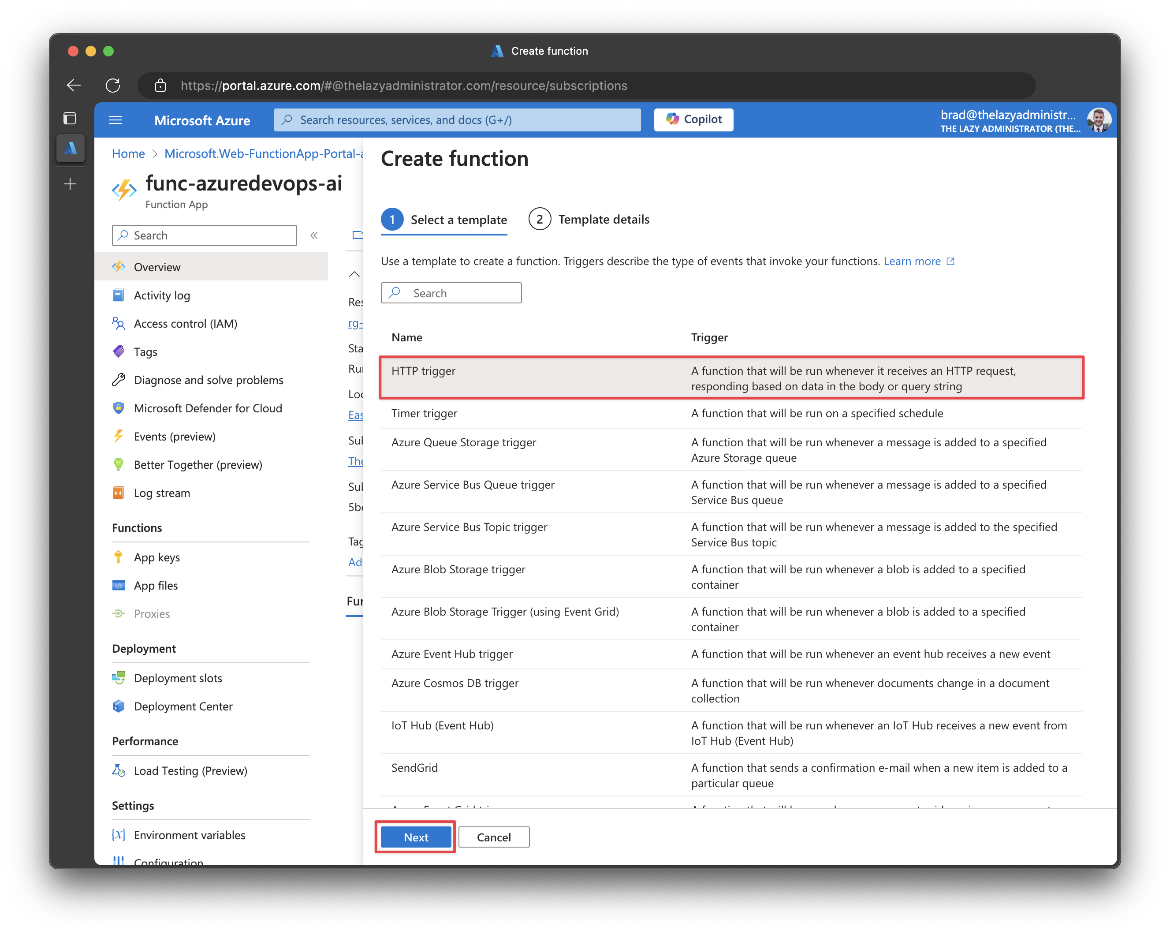Collapse the left menu with the double chevron

[314, 235]
